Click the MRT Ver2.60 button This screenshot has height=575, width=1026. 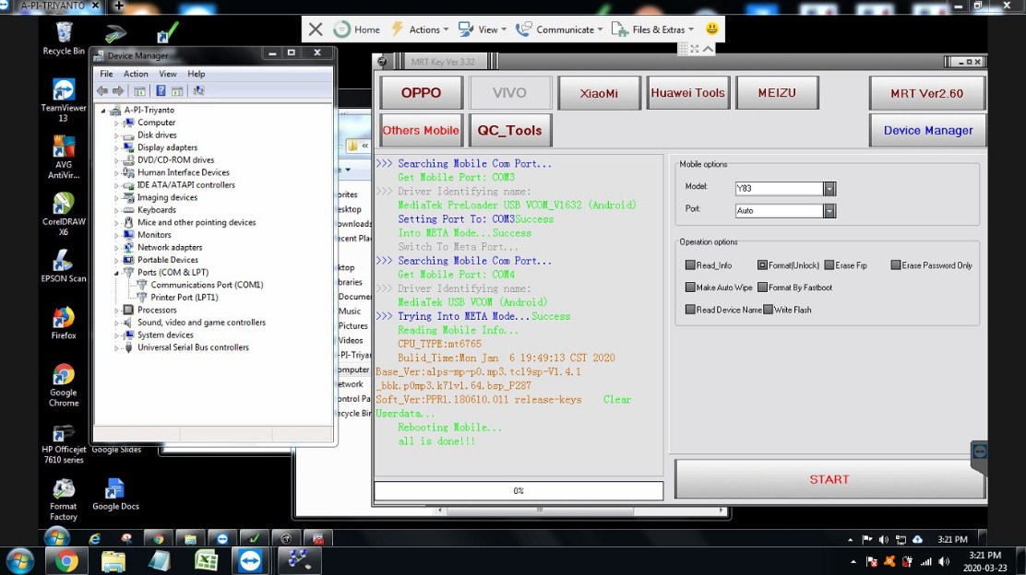pyautogui.click(x=927, y=93)
